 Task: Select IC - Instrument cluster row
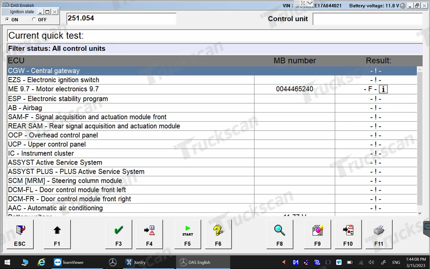click(212, 153)
